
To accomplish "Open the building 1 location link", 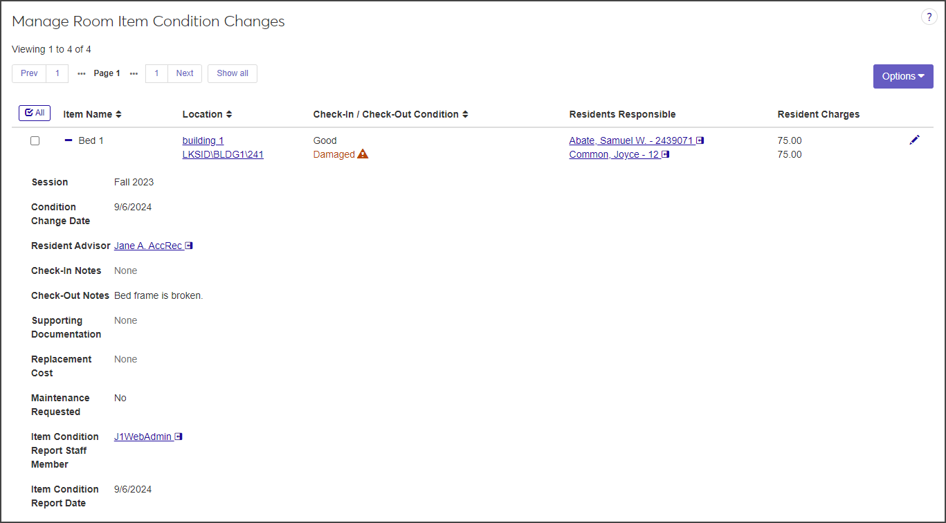I will point(203,140).
